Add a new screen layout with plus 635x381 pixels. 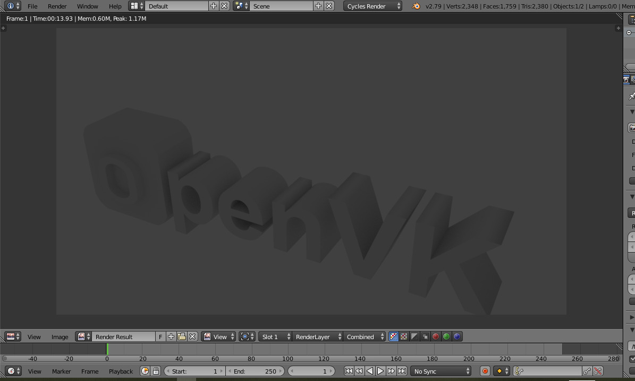(x=214, y=6)
